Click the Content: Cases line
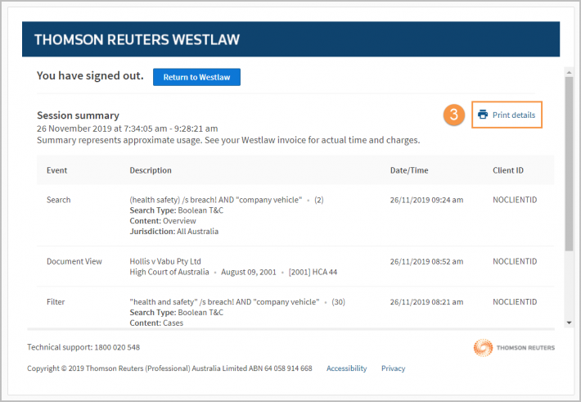The image size is (581, 402). [156, 323]
